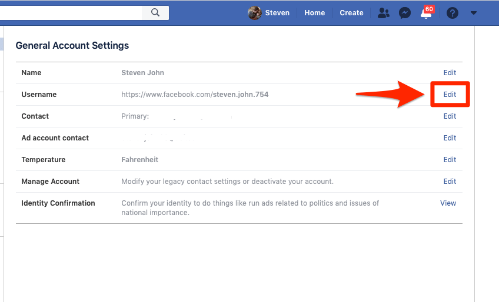Click the General Account Settings heading
This screenshot has height=302, width=499.
pos(72,45)
